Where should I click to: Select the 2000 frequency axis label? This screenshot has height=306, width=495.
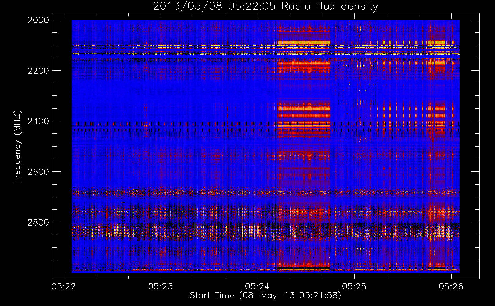[38, 20]
